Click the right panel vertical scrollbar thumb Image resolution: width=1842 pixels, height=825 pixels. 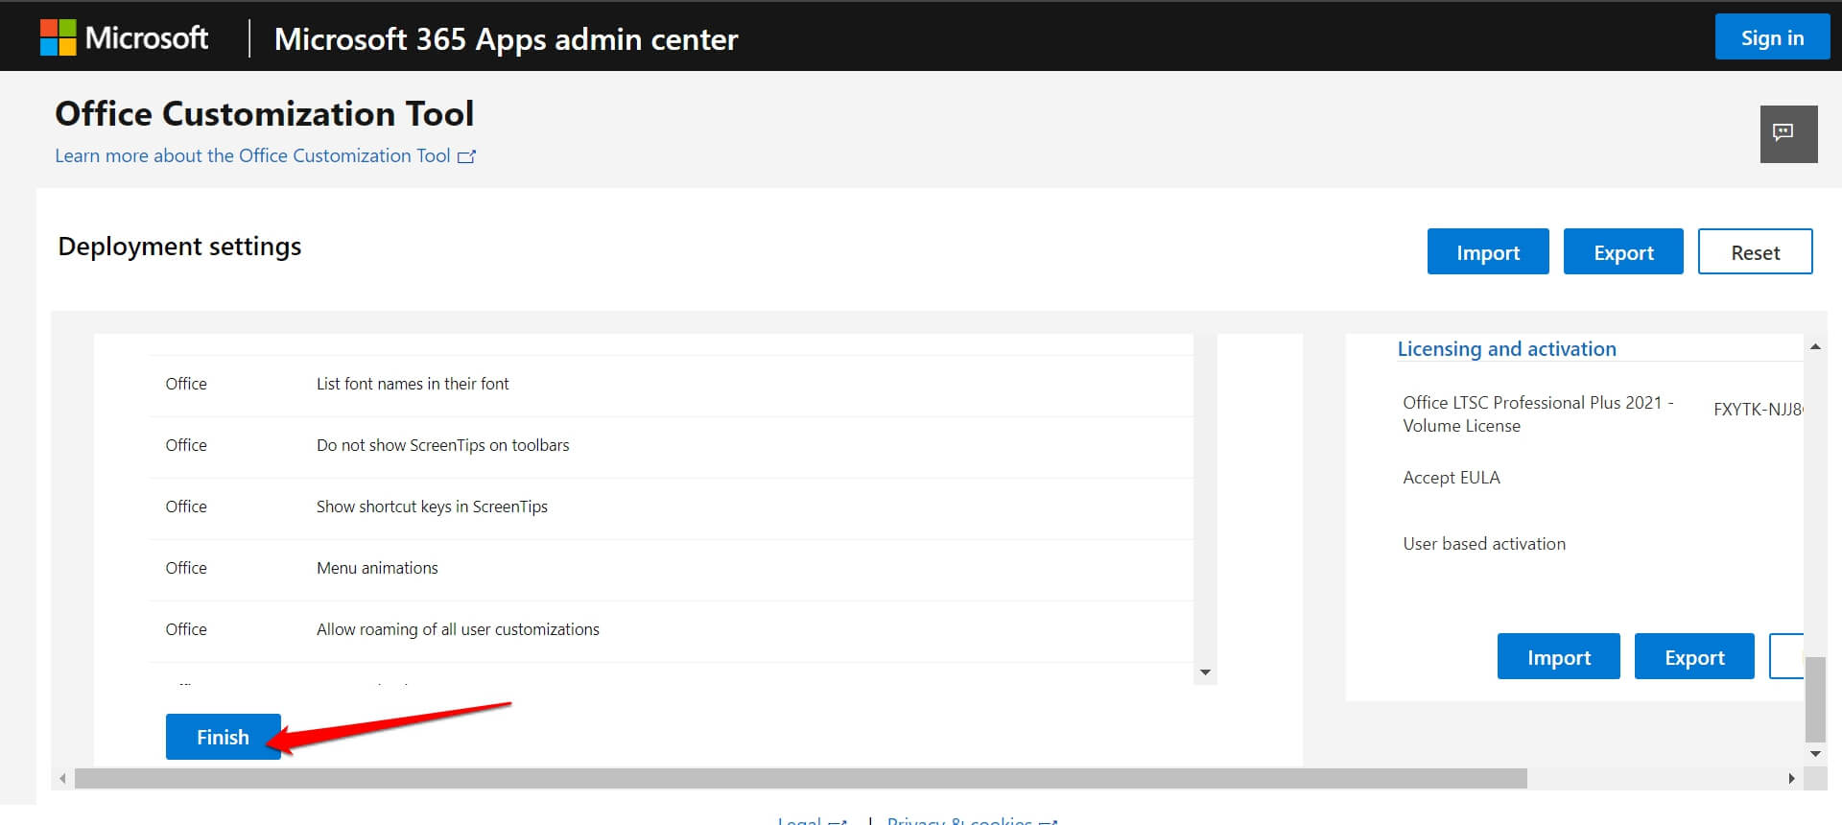click(x=1815, y=699)
